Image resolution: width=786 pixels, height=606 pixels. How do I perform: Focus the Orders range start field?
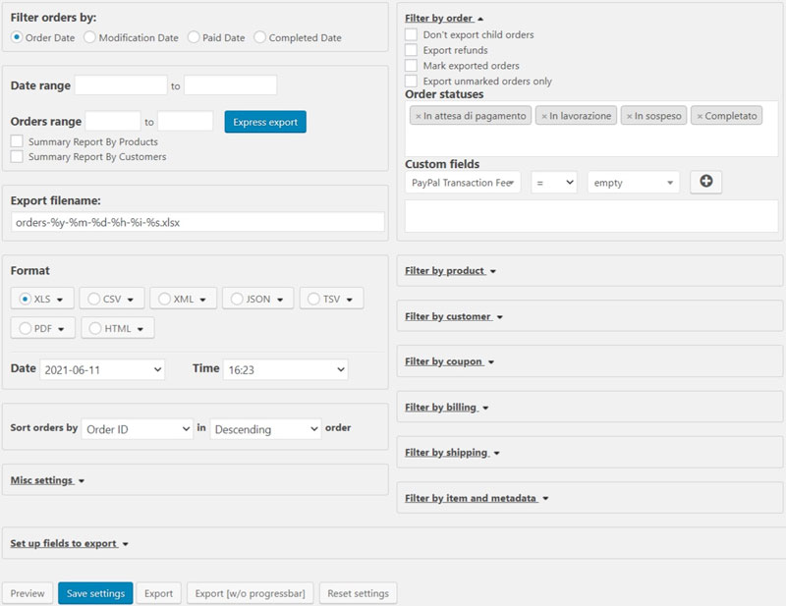[x=113, y=121]
